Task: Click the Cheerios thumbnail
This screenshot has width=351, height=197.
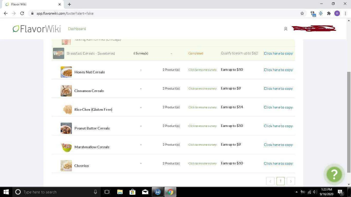Action: pos(66,166)
